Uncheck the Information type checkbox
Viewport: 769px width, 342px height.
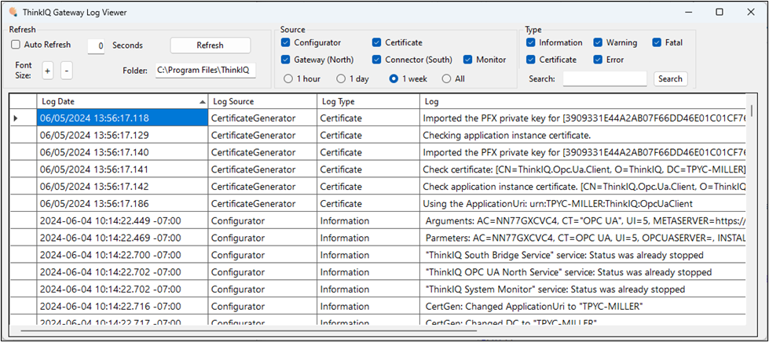(x=531, y=42)
